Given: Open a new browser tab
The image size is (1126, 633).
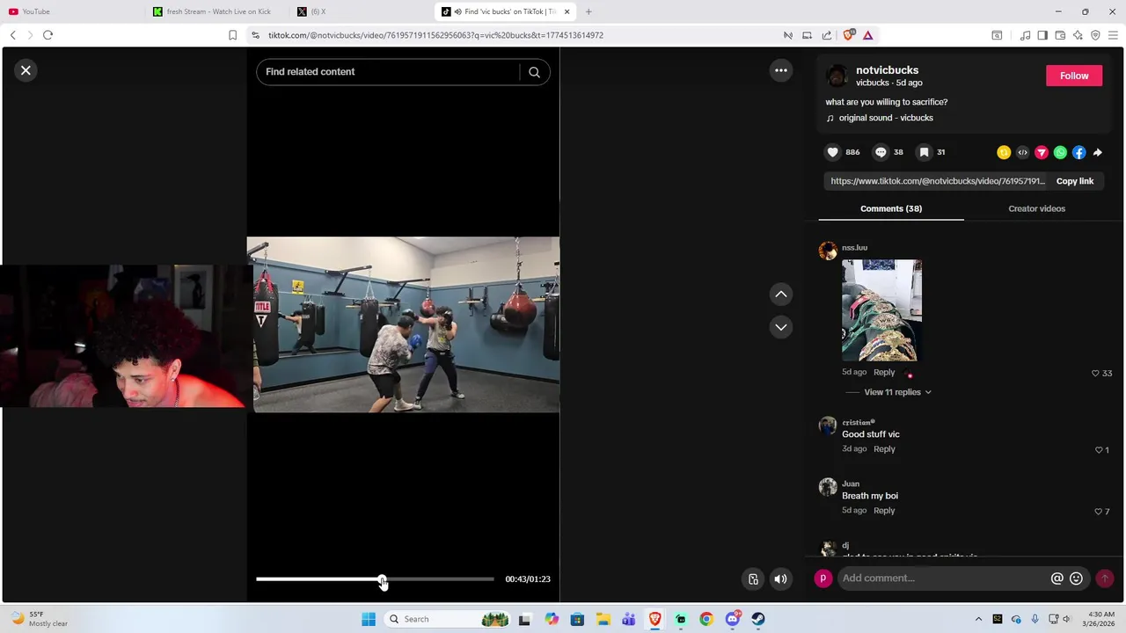Looking at the screenshot, I should point(589,11).
